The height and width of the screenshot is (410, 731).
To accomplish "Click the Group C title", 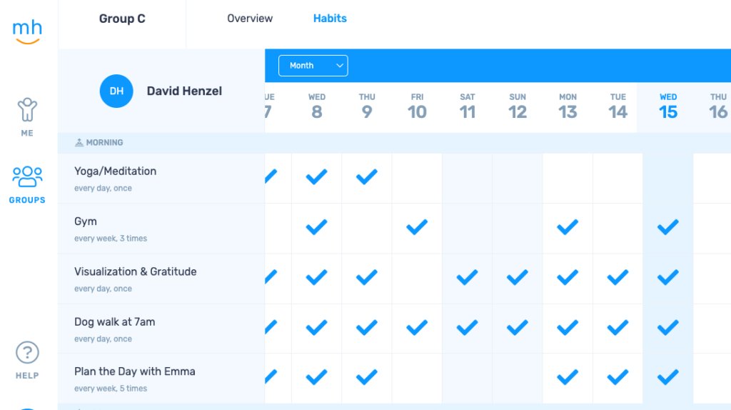I will point(122,19).
